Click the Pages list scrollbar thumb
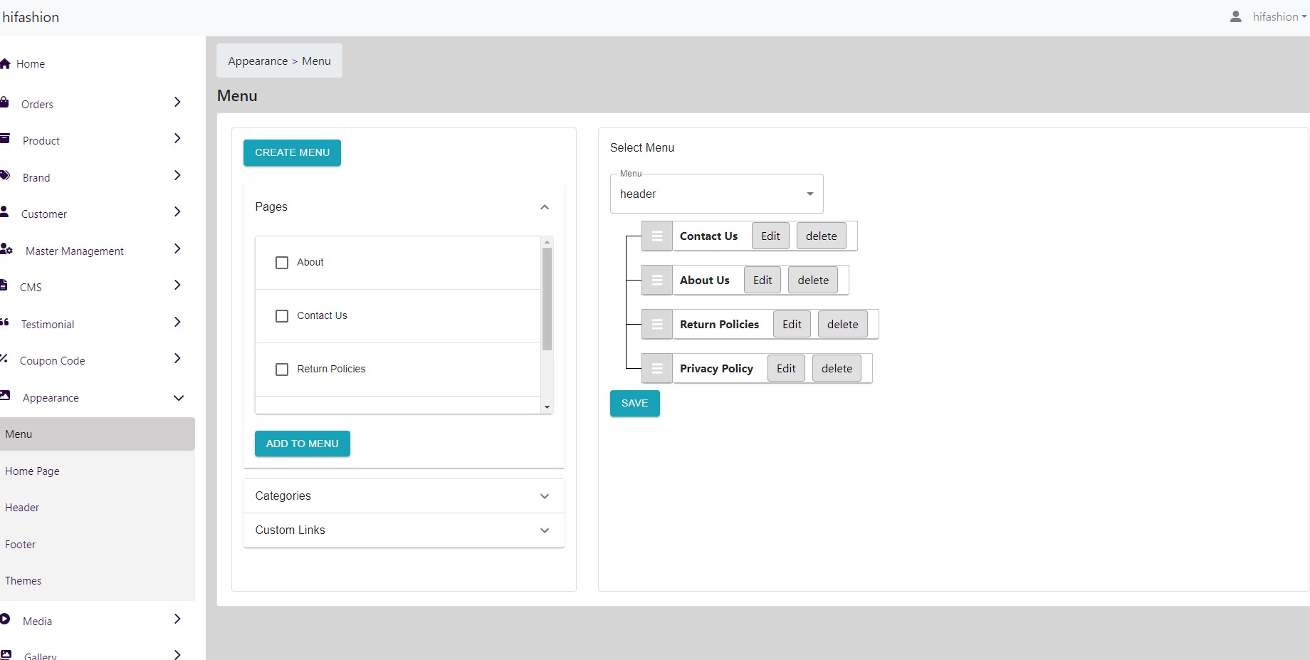This screenshot has height=660, width=1310. (x=547, y=299)
